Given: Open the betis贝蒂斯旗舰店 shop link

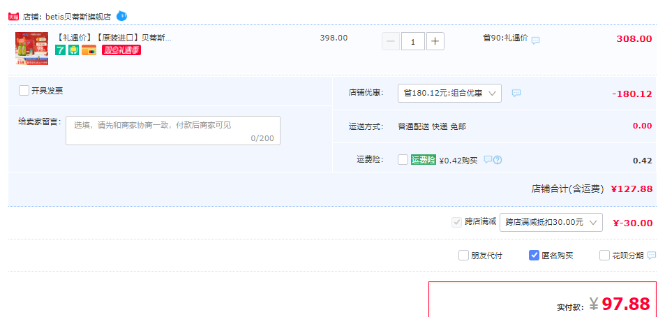Looking at the screenshot, I should 78,17.
